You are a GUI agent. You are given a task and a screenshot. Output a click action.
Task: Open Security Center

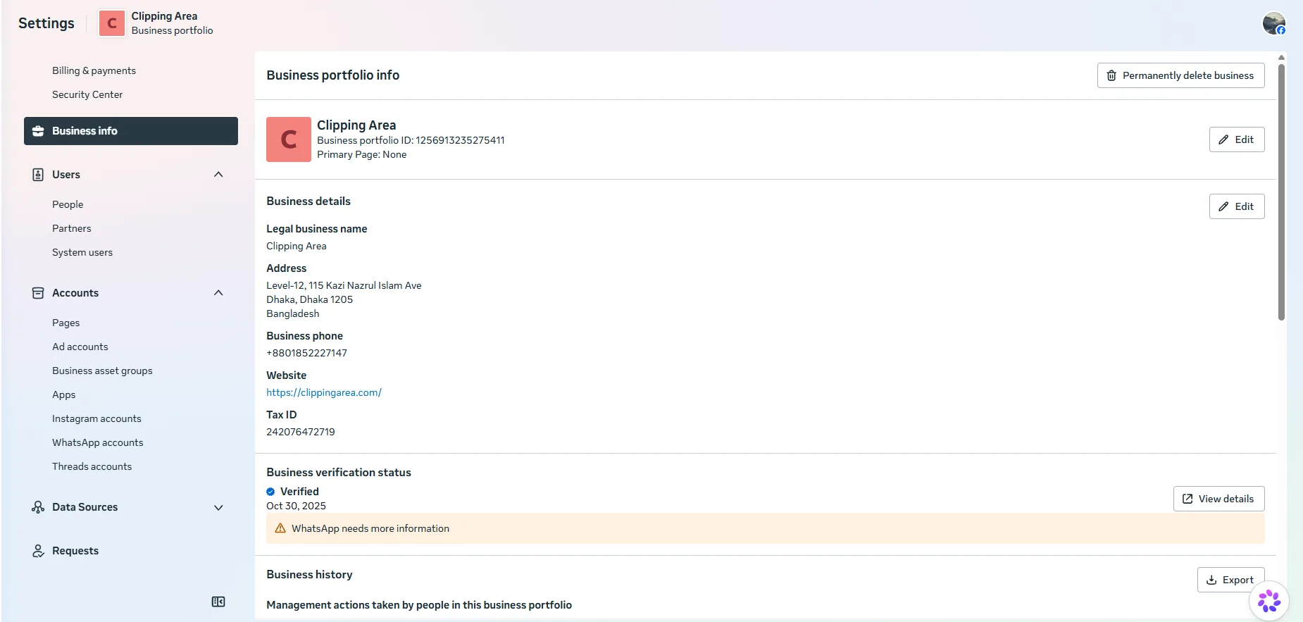coord(87,94)
